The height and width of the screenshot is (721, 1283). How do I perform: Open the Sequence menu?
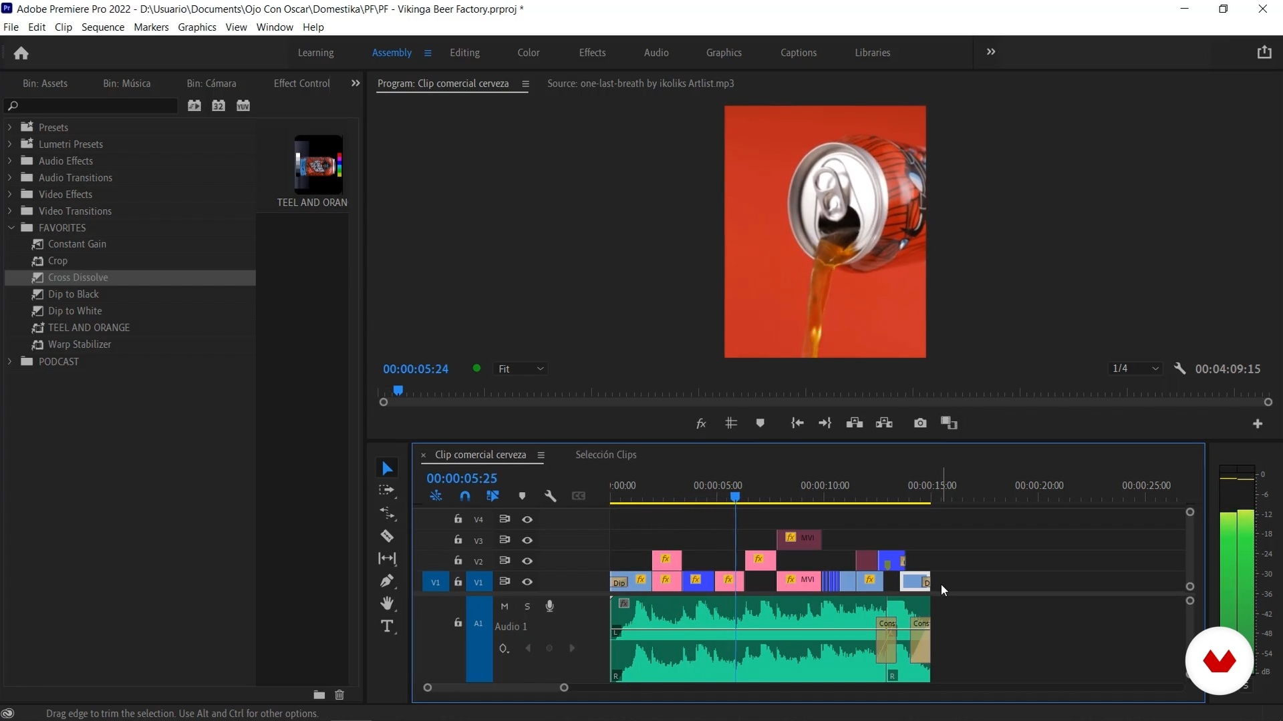coord(103,27)
